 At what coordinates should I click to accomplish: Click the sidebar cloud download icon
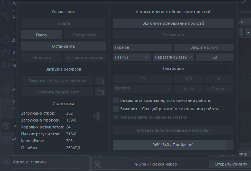tap(6, 65)
